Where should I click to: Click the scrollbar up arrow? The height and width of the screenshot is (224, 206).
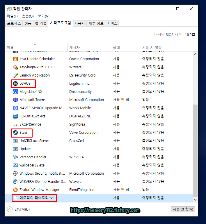tap(195, 54)
